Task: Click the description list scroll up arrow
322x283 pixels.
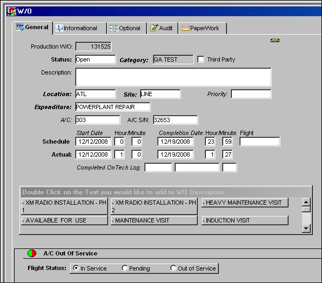Action: (x=306, y=202)
